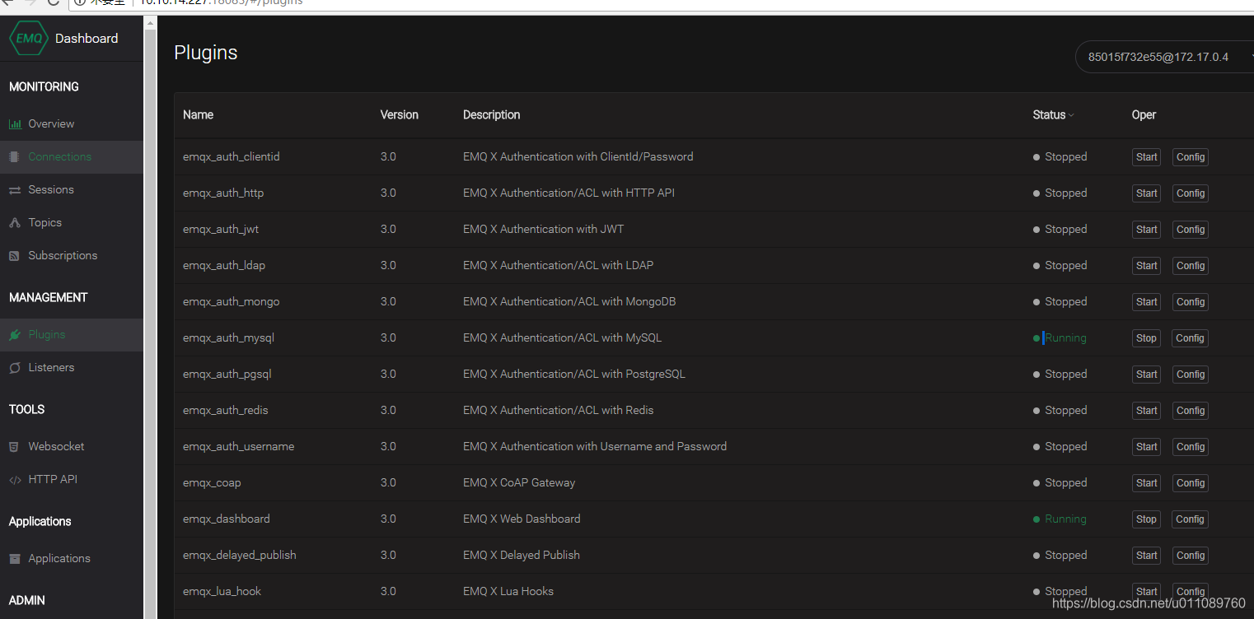This screenshot has width=1254, height=619.
Task: Stop the emqx_dashboard plugin
Action: [1146, 519]
